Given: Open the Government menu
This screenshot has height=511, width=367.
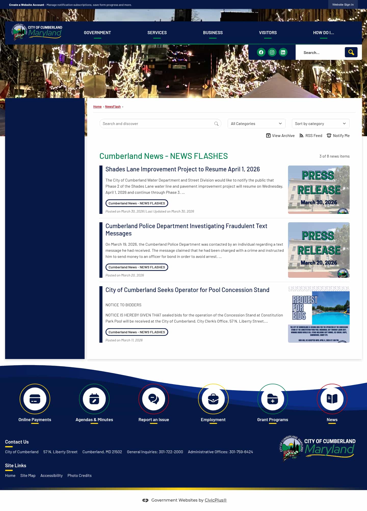Looking at the screenshot, I should [97, 33].
